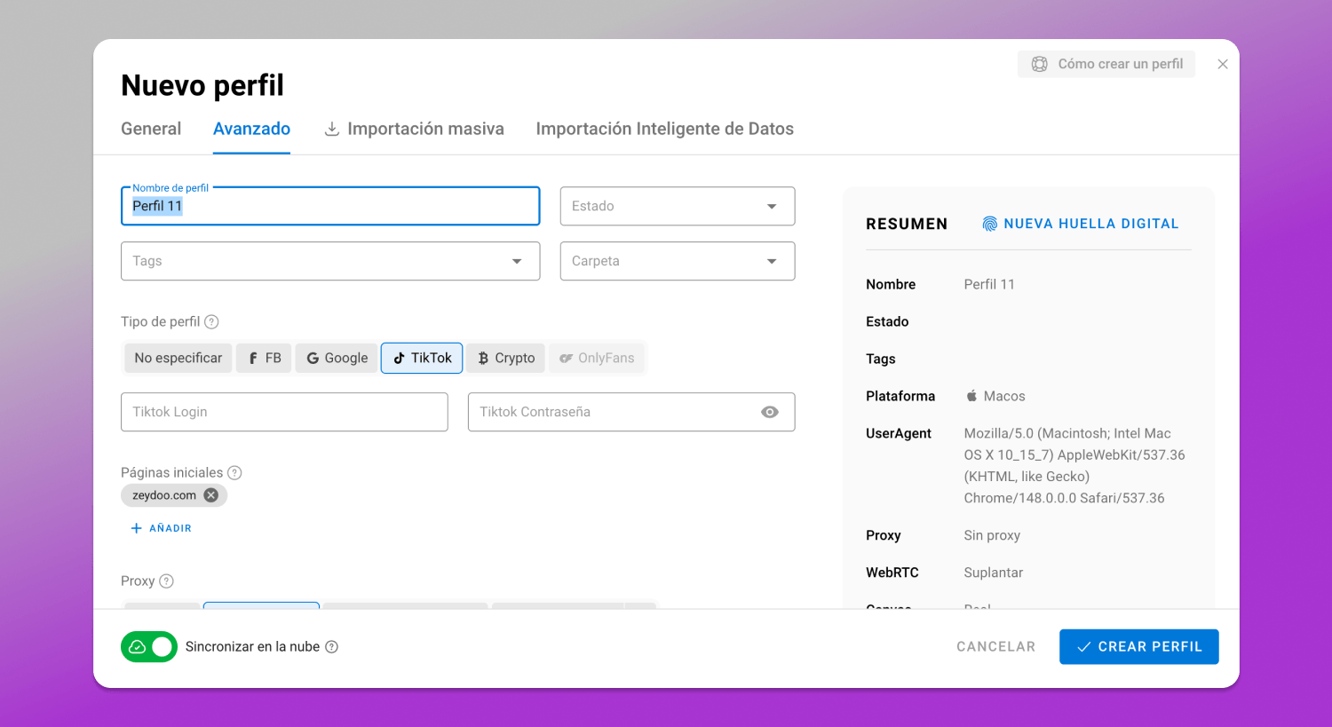The width and height of the screenshot is (1332, 727).
Task: Select the No especificar profile type
Action: click(178, 358)
